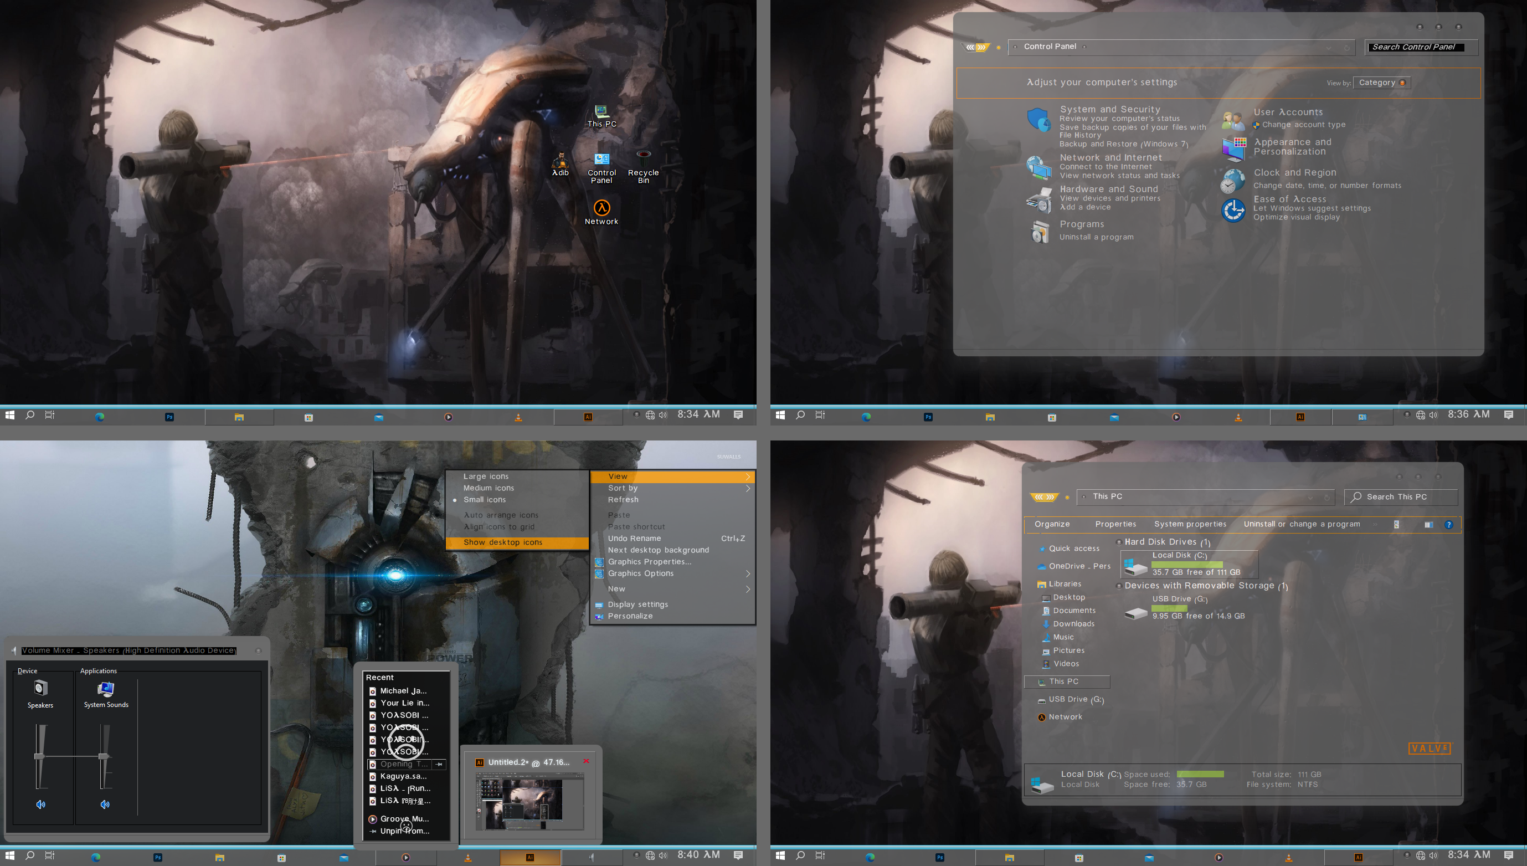Click System properties in This PC toolbar
The width and height of the screenshot is (1527, 866).
(1190, 525)
